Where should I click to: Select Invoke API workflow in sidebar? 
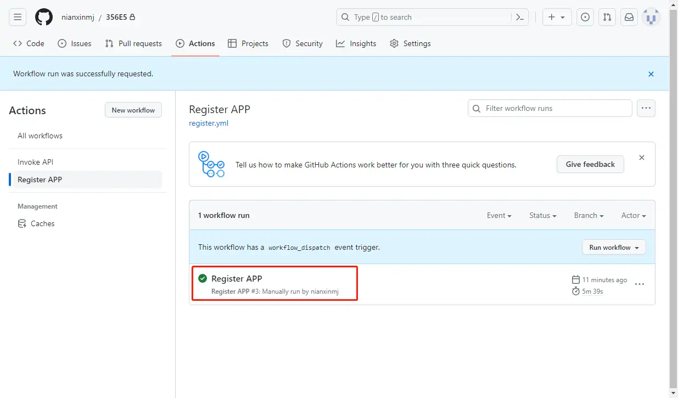coord(35,162)
